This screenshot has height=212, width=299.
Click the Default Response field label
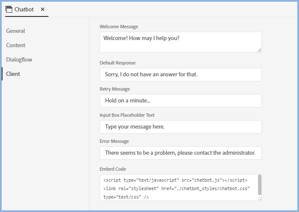click(x=117, y=63)
